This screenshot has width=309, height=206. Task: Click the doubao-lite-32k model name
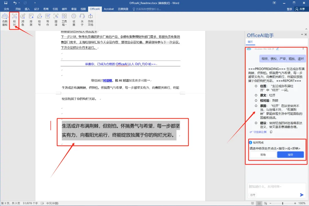(x=264, y=49)
